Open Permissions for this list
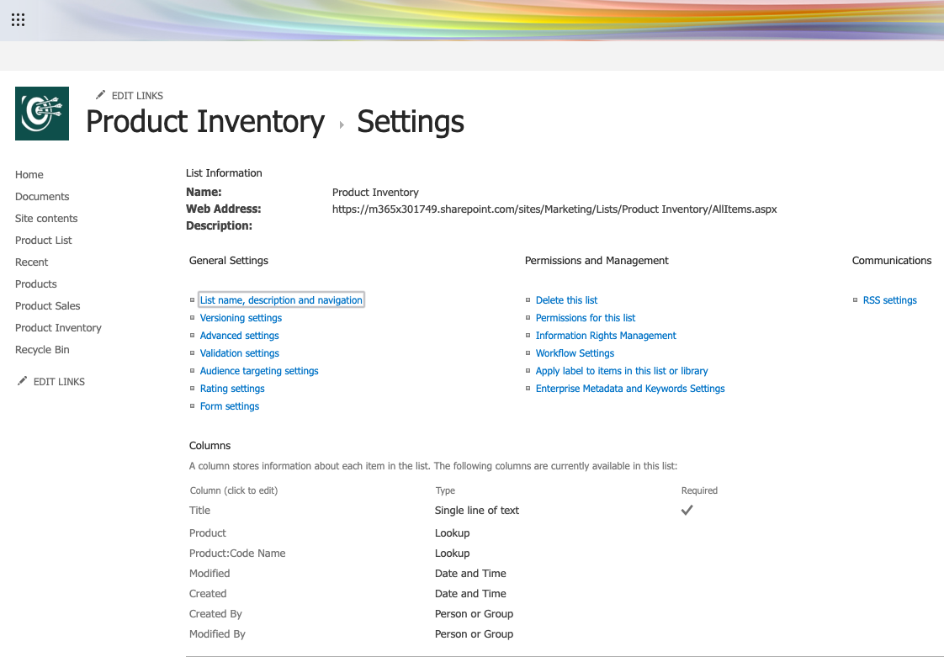944x657 pixels. point(585,318)
